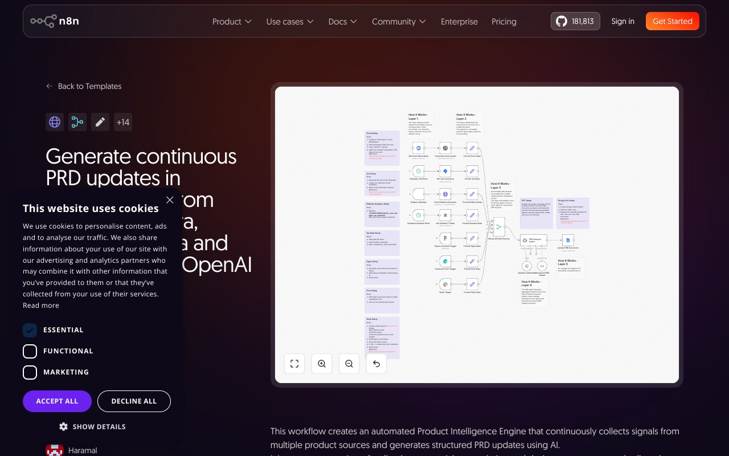This screenshot has width=729, height=456.
Task: Zoom out on the workflow canvas
Action: (x=349, y=364)
